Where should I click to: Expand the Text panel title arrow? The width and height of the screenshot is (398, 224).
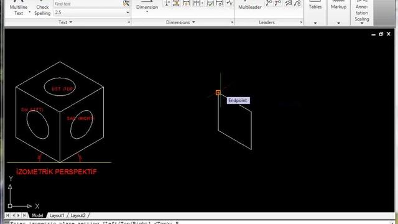point(71,22)
